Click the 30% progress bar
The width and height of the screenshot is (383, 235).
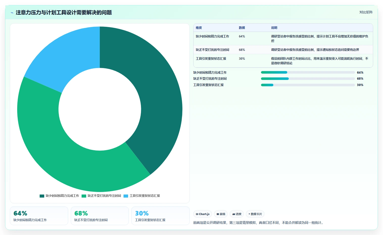[x=308, y=85]
